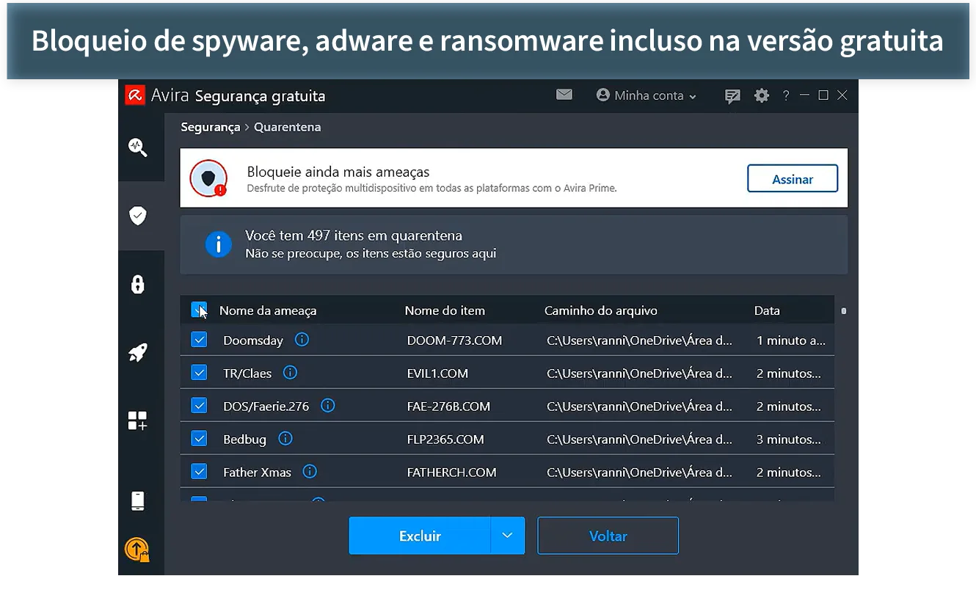
Task: Open the settings gear icon
Action: point(762,95)
